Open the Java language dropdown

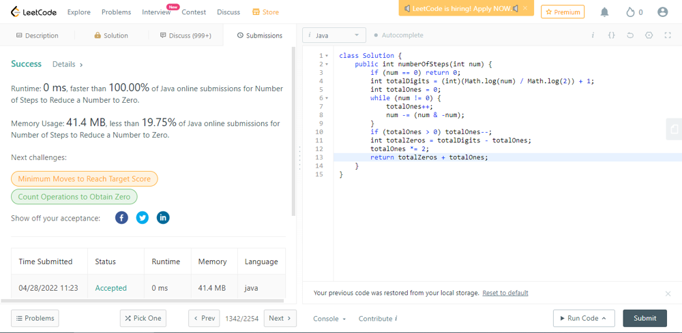(x=334, y=35)
